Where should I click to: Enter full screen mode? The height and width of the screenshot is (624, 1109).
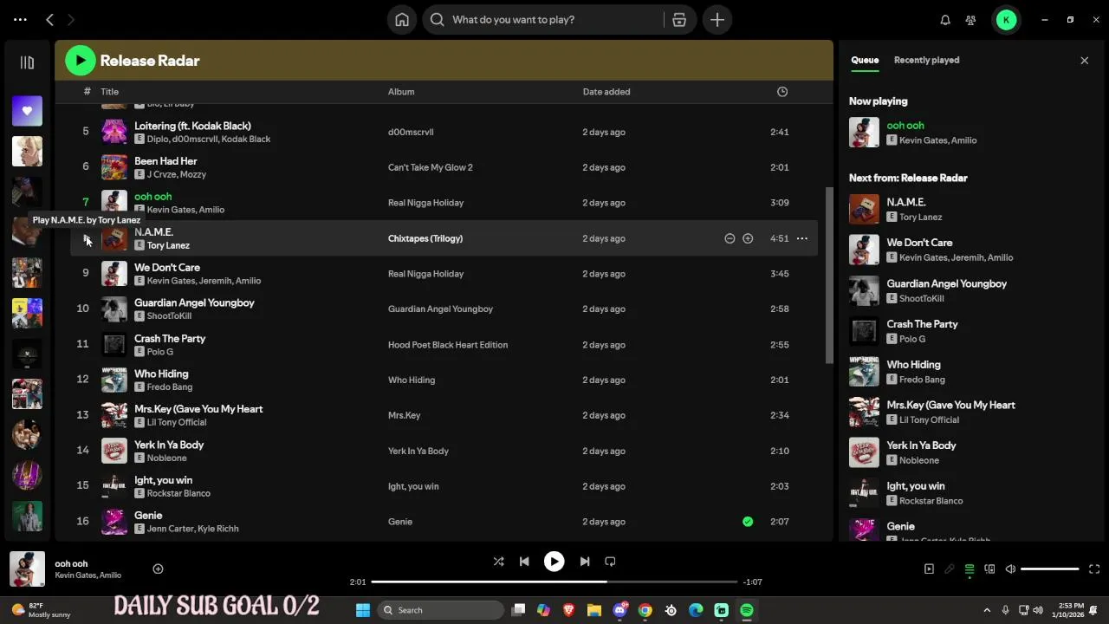coord(1093,569)
